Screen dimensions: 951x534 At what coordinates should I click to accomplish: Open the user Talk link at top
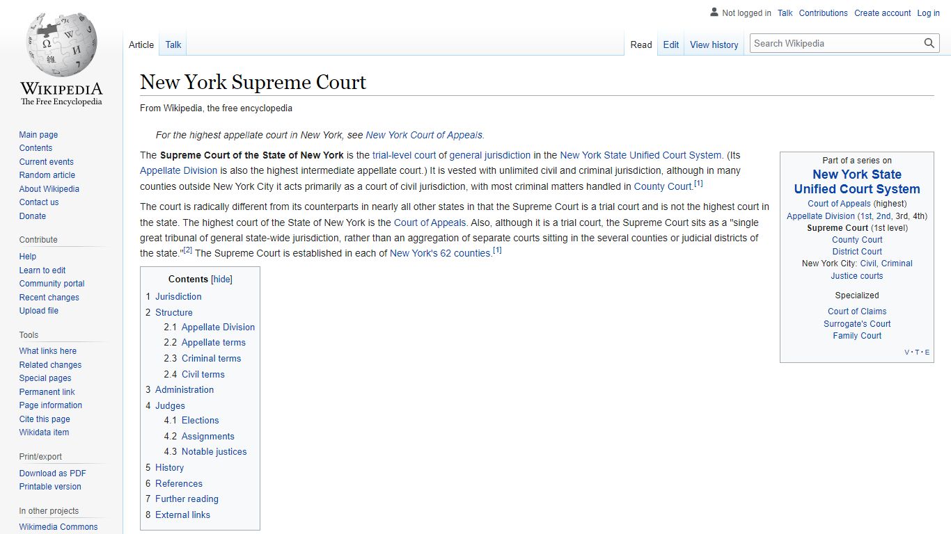(785, 13)
